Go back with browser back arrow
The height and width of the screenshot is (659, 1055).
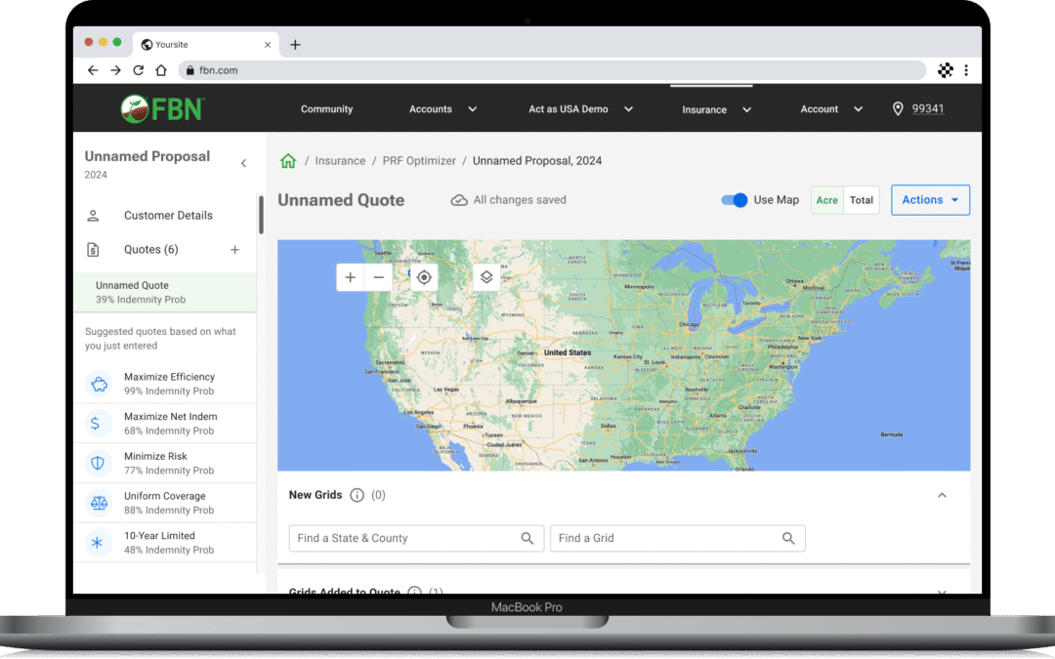(x=93, y=70)
